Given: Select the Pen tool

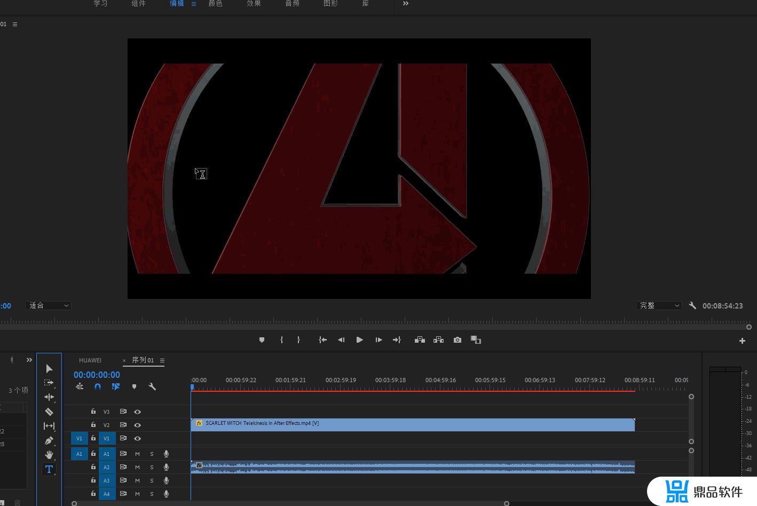Looking at the screenshot, I should pyautogui.click(x=49, y=440).
